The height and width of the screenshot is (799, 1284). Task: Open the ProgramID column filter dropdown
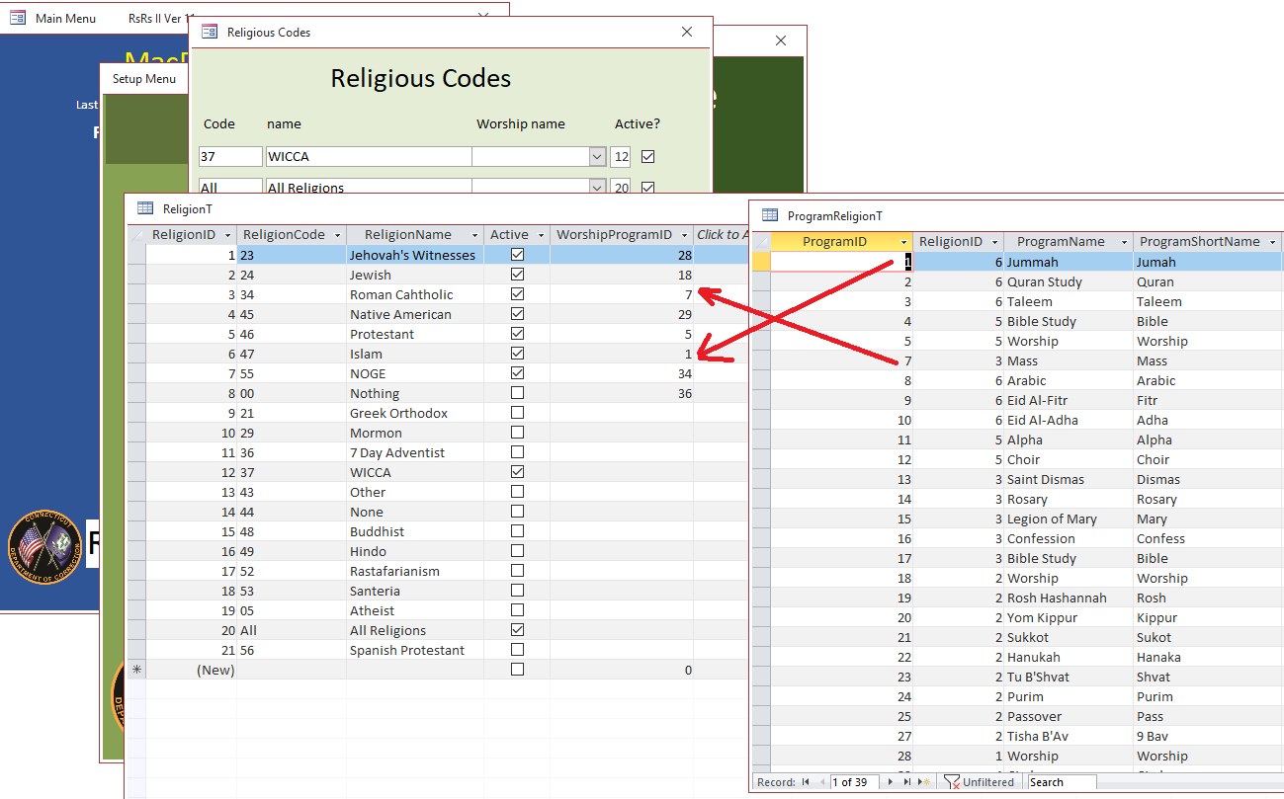click(904, 241)
